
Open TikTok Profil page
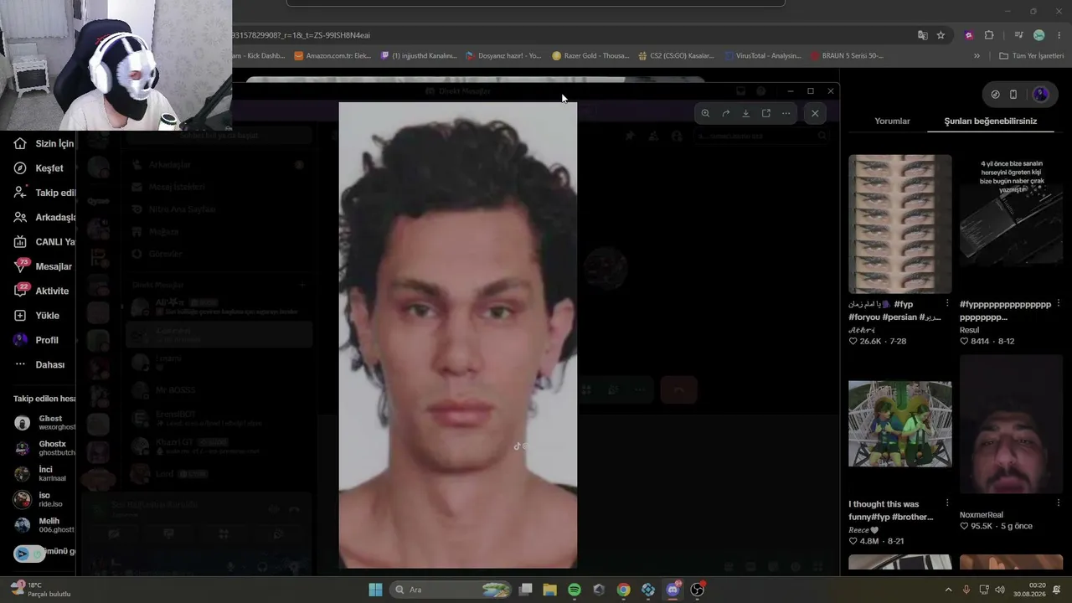click(36, 340)
